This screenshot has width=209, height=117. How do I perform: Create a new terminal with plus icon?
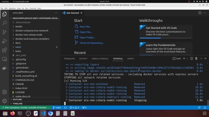[x=184, y=58]
